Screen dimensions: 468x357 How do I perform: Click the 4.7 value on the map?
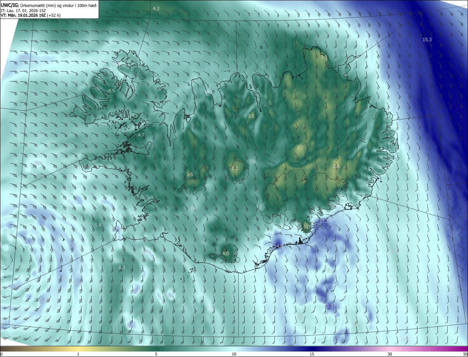coord(141,135)
